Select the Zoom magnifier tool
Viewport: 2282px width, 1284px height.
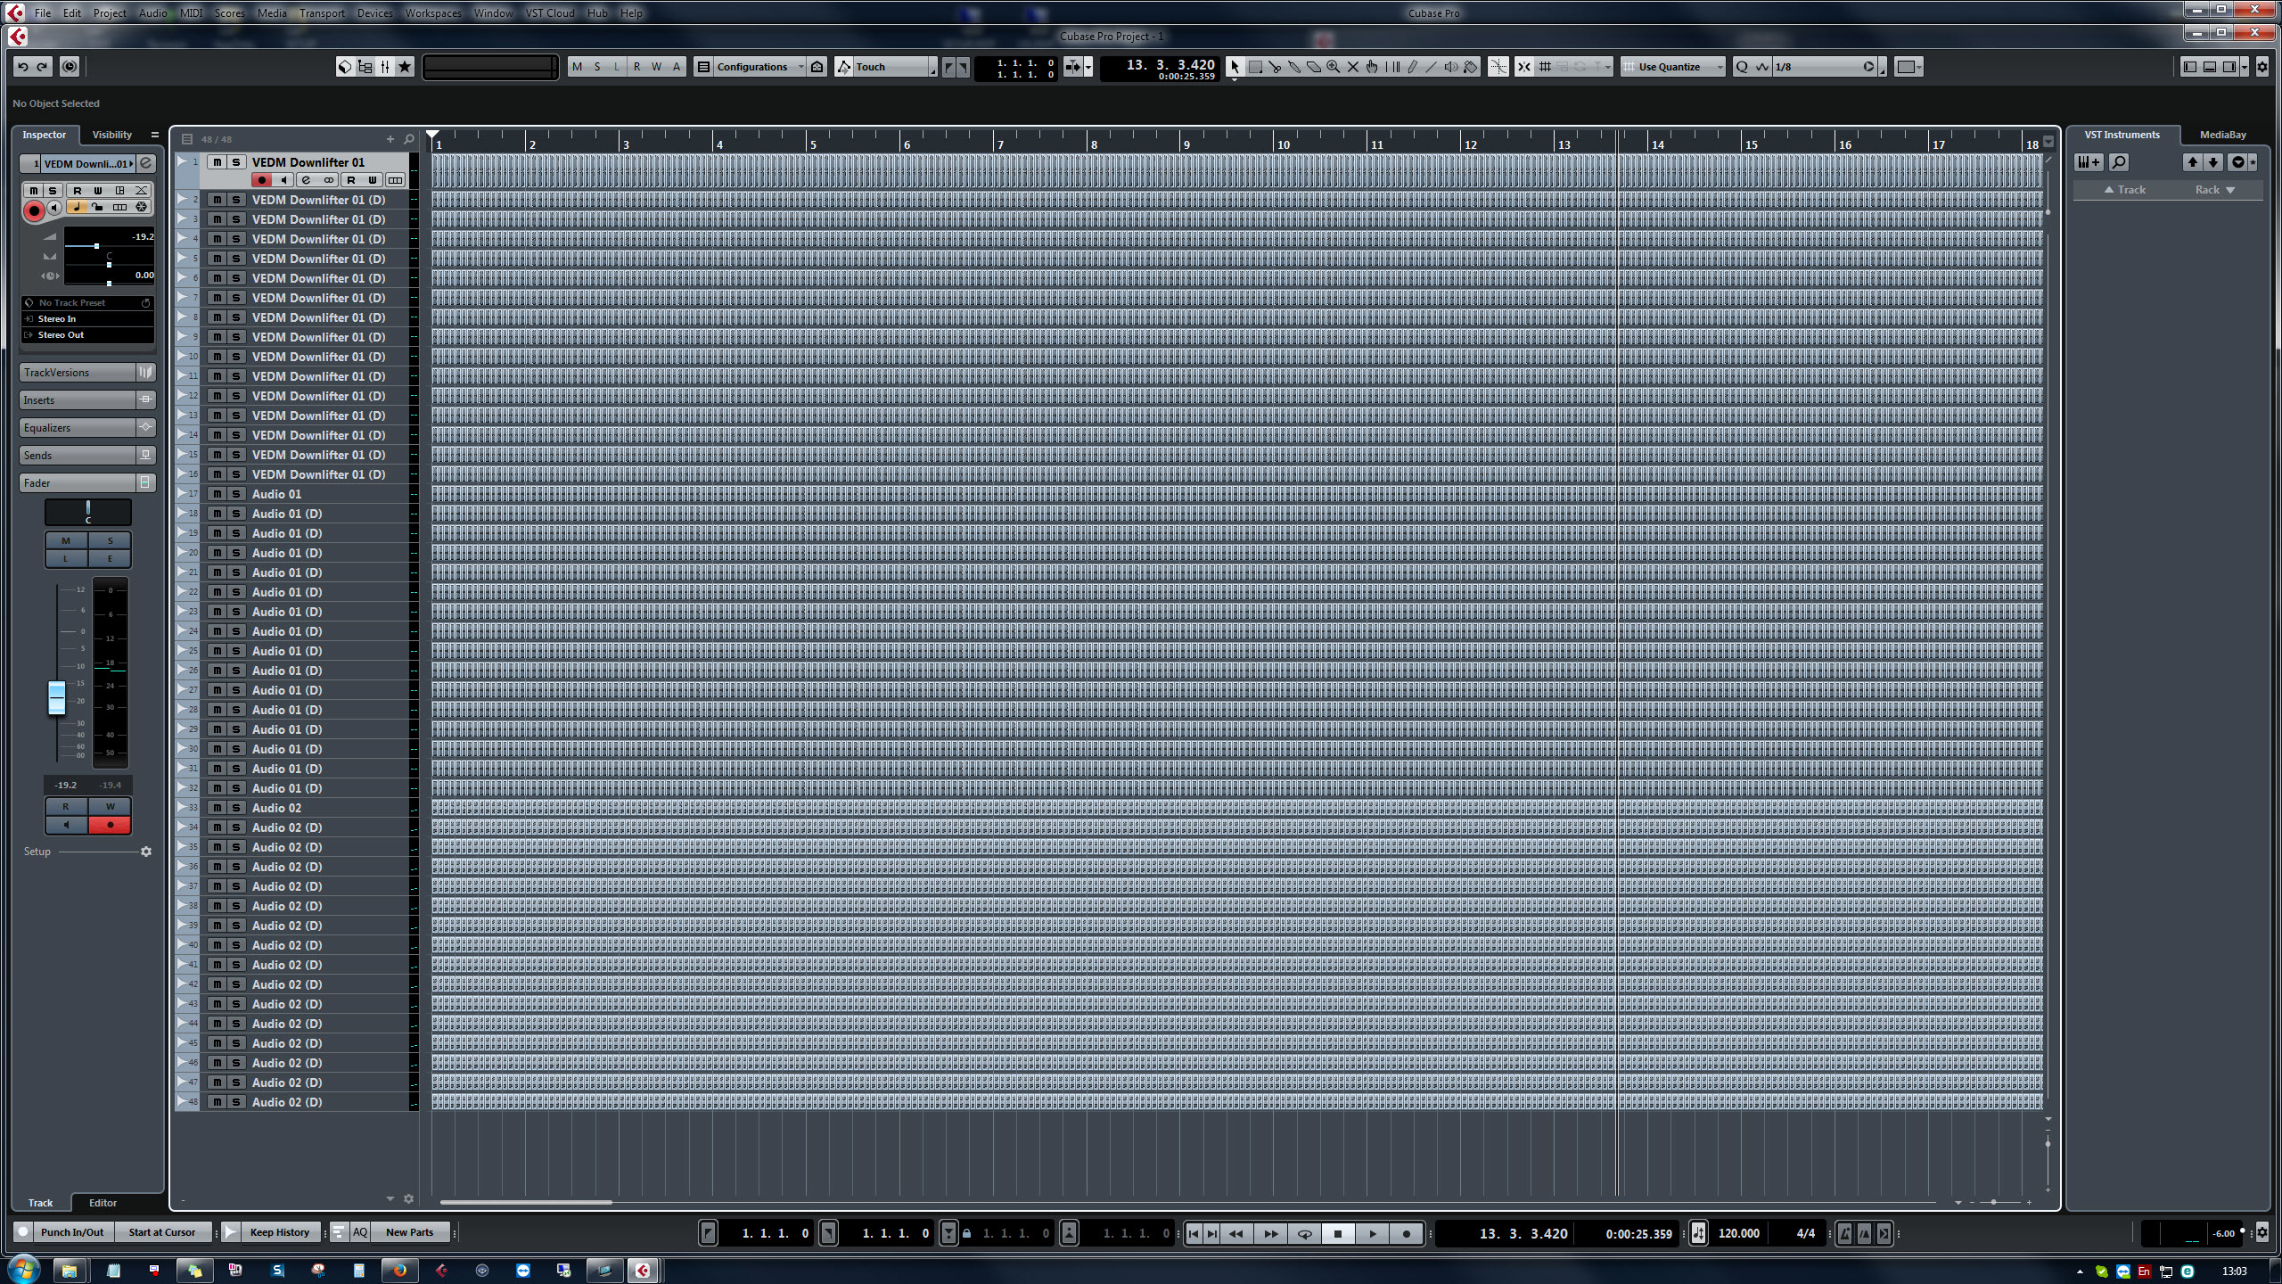pos(1334,67)
